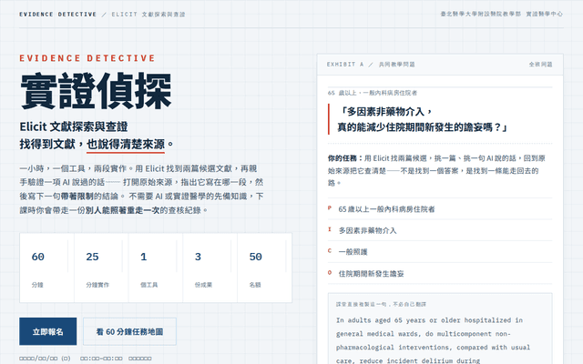The width and height of the screenshot is (583, 364).
Task: Select the 60 分鐘 stat card
Action: [46, 268]
